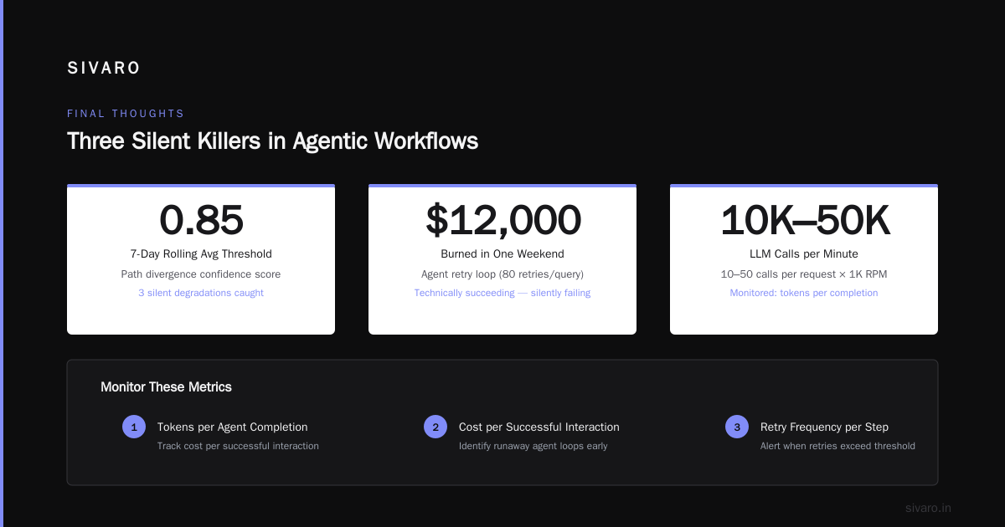Click the number 1 circle badge

134,427
